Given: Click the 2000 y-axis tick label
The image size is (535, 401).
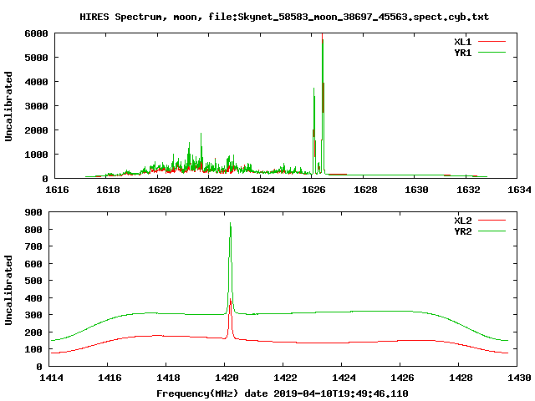Looking at the screenshot, I should click(x=36, y=130).
